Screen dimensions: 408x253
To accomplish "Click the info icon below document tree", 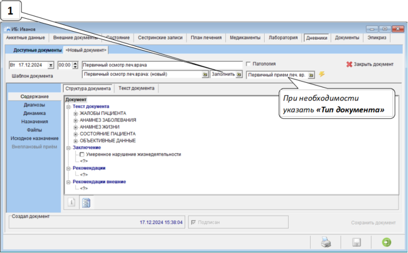I will click(71, 202).
